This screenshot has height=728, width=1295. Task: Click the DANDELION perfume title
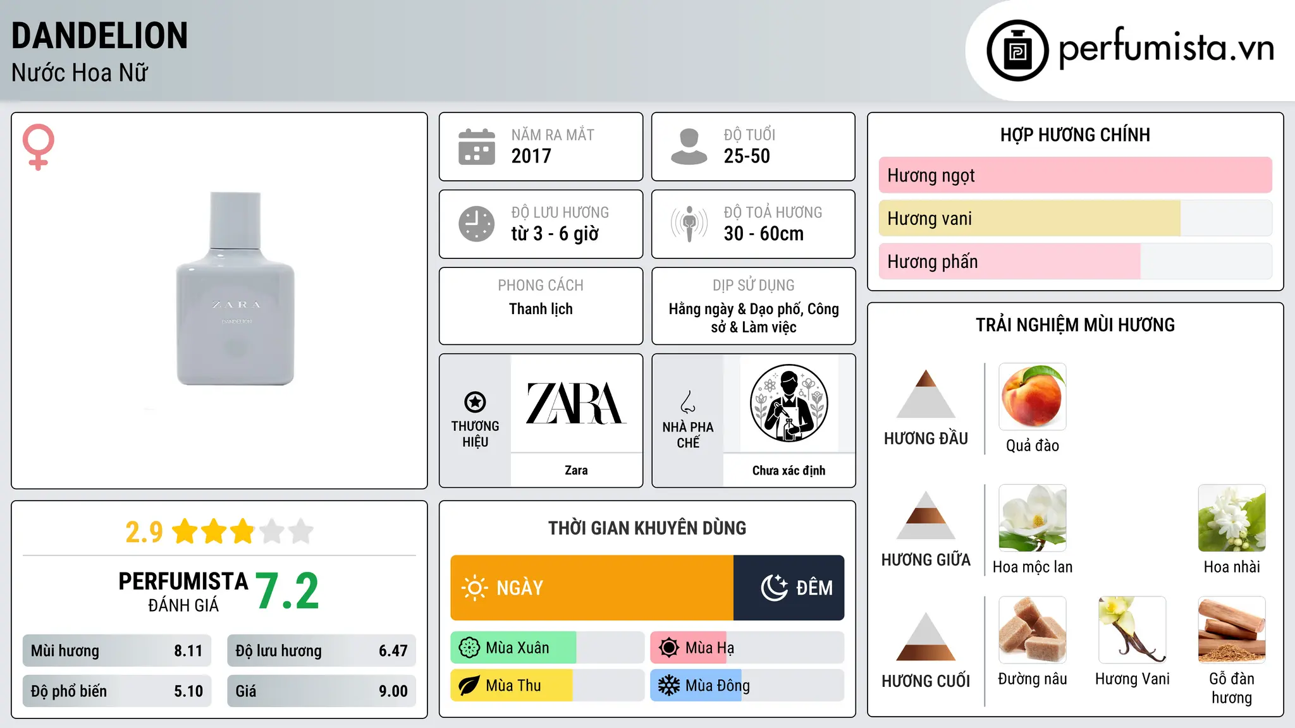click(x=100, y=35)
